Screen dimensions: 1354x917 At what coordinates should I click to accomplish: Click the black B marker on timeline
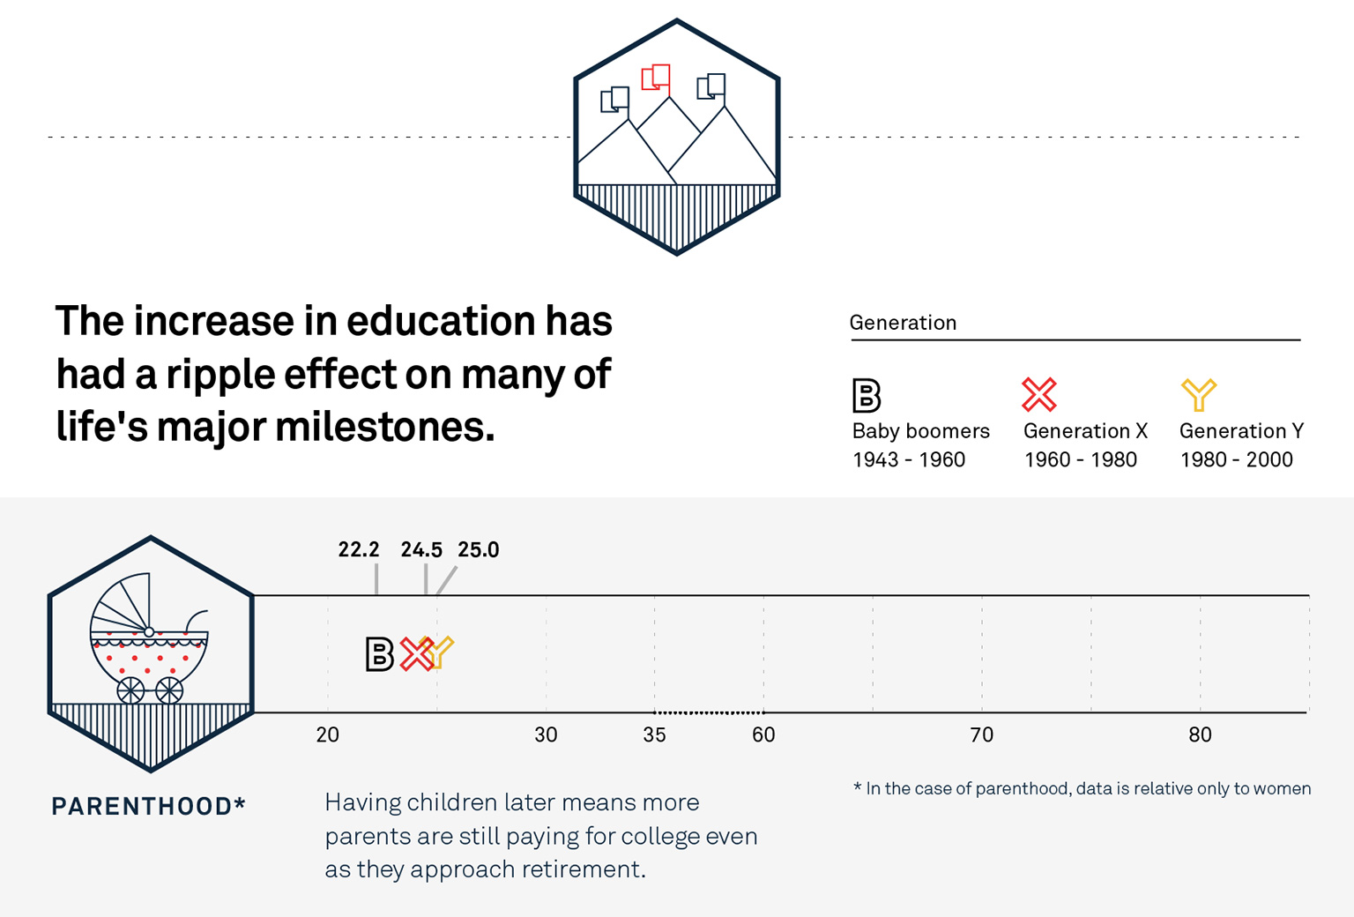379,654
